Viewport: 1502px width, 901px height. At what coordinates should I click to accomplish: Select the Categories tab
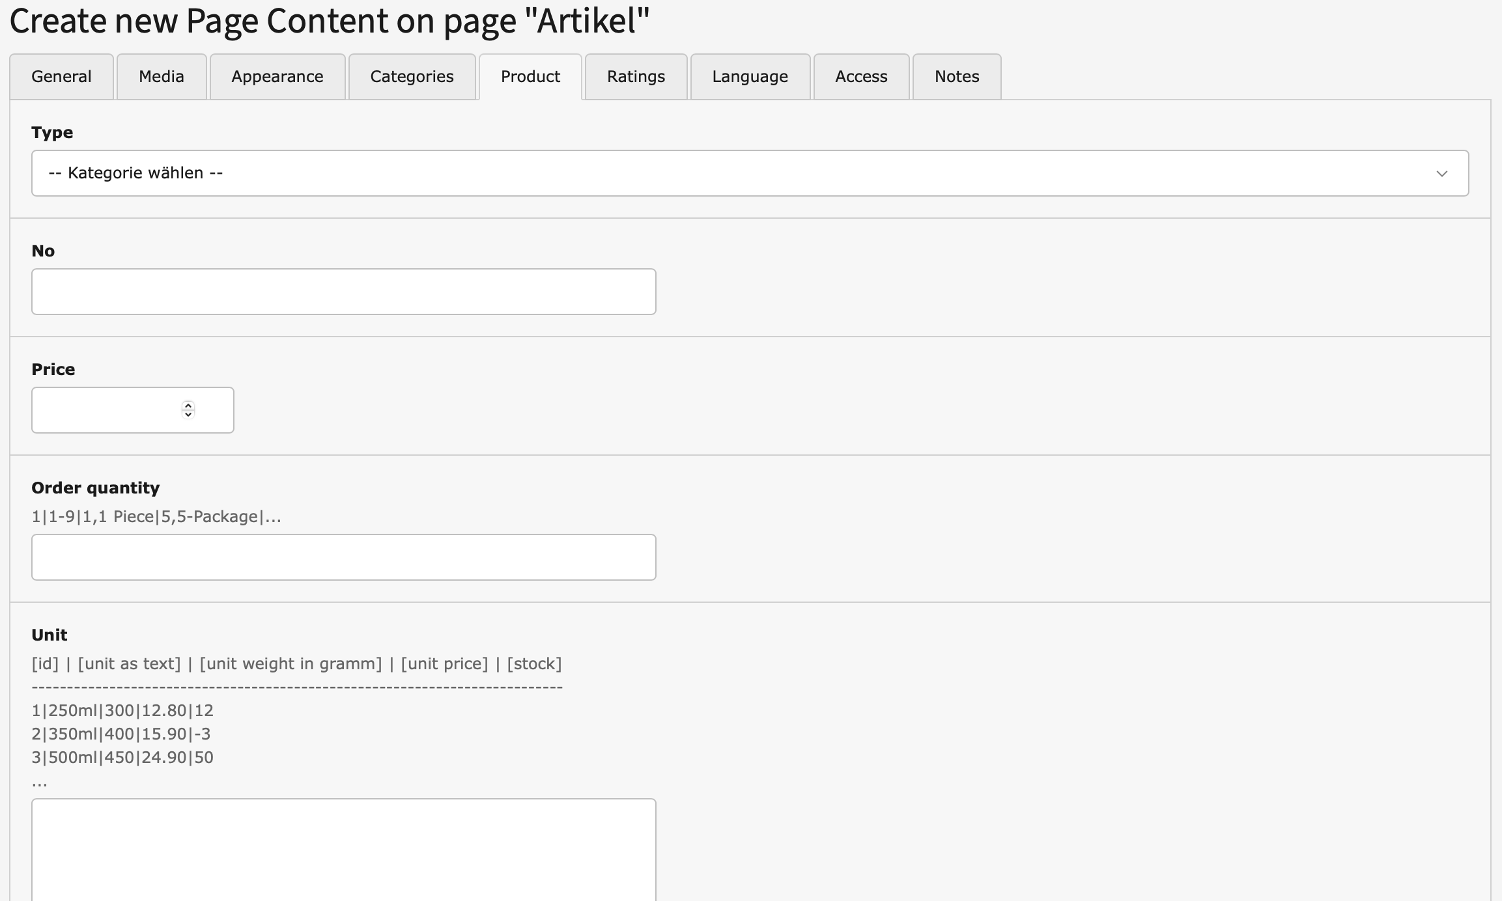coord(412,77)
